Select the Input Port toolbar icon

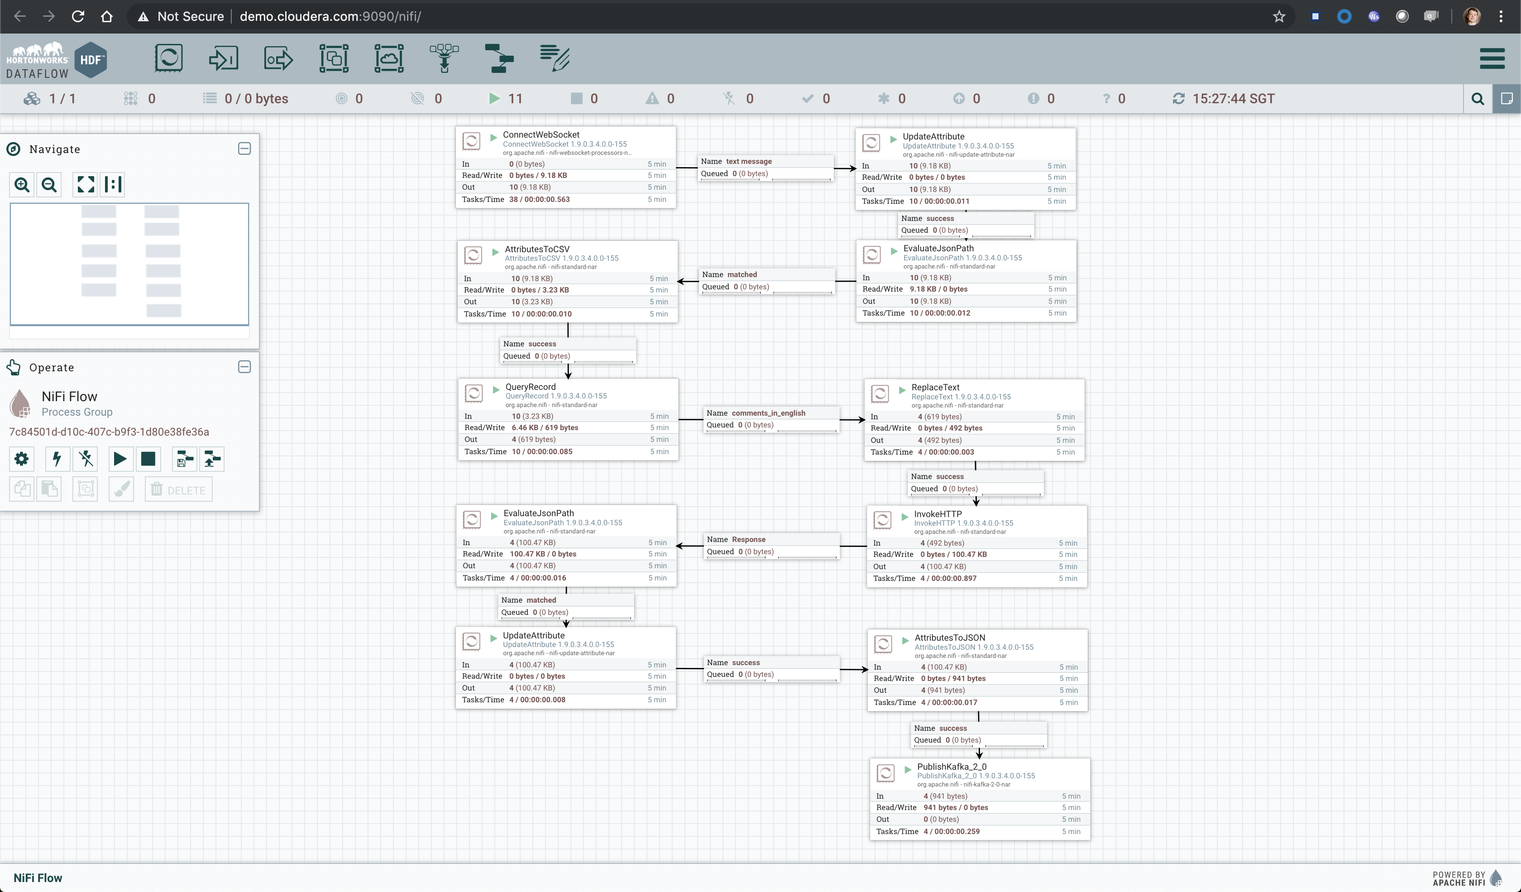tap(223, 58)
